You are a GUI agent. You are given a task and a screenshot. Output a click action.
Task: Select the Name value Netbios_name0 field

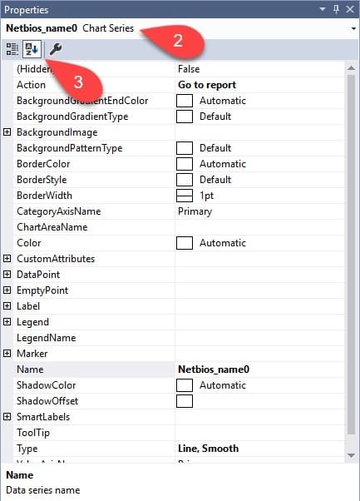coord(259,370)
